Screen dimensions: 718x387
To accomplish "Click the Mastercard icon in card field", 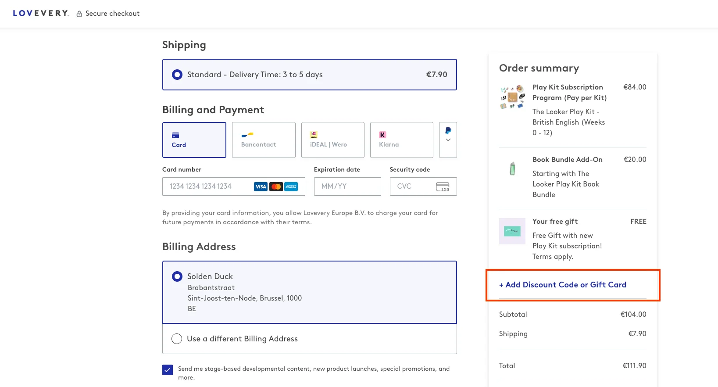I will [276, 186].
